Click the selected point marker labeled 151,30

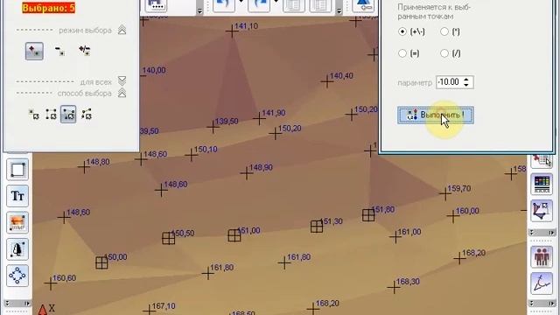coord(317,226)
